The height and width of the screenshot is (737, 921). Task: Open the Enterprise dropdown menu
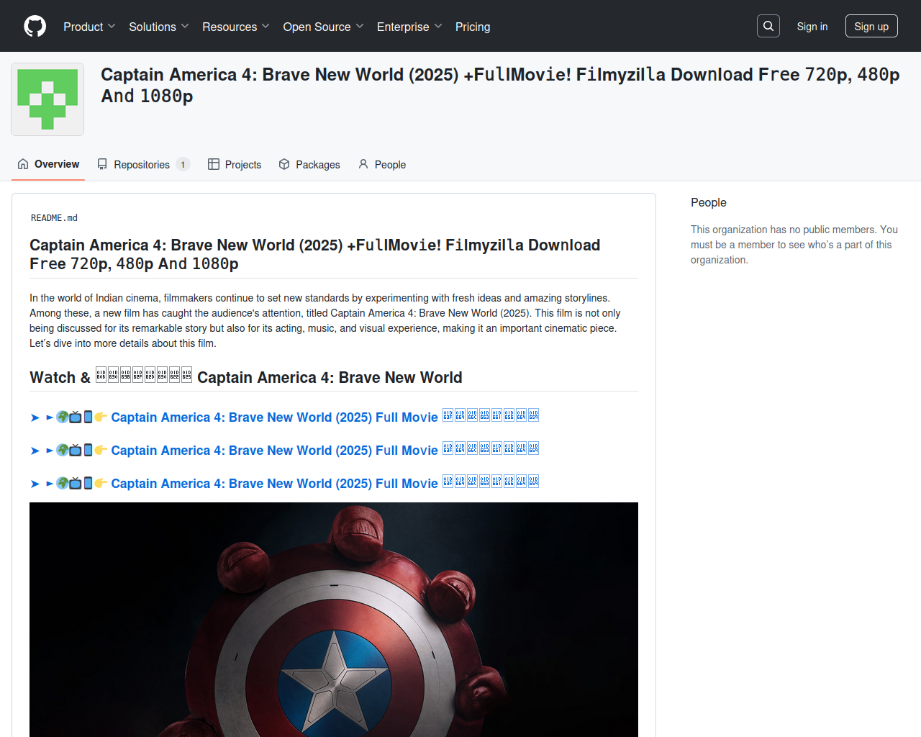click(409, 27)
